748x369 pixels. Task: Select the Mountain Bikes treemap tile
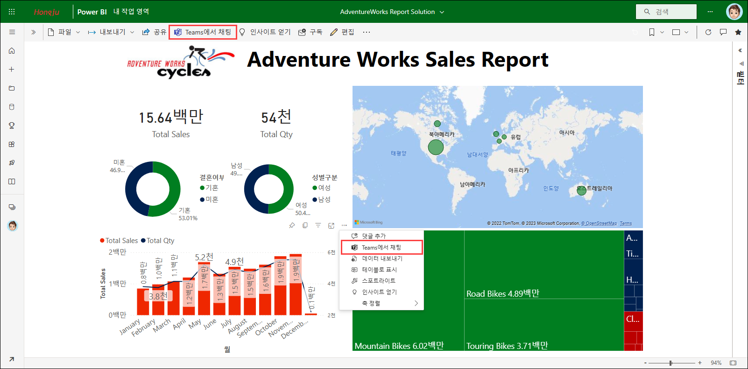coord(408,290)
